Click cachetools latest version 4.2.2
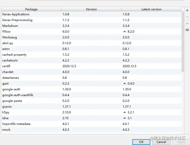 pyautogui.click(x=126, y=60)
